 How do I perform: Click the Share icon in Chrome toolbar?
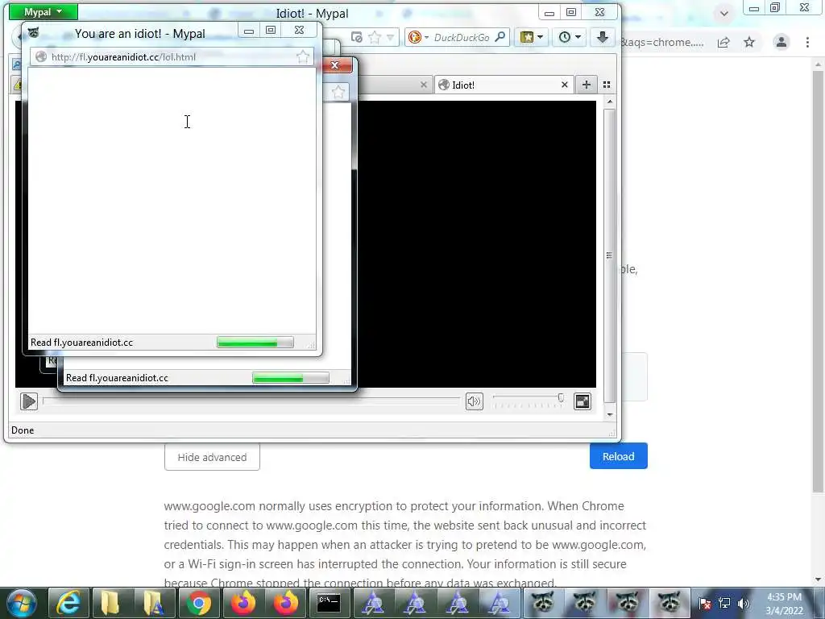tap(723, 42)
